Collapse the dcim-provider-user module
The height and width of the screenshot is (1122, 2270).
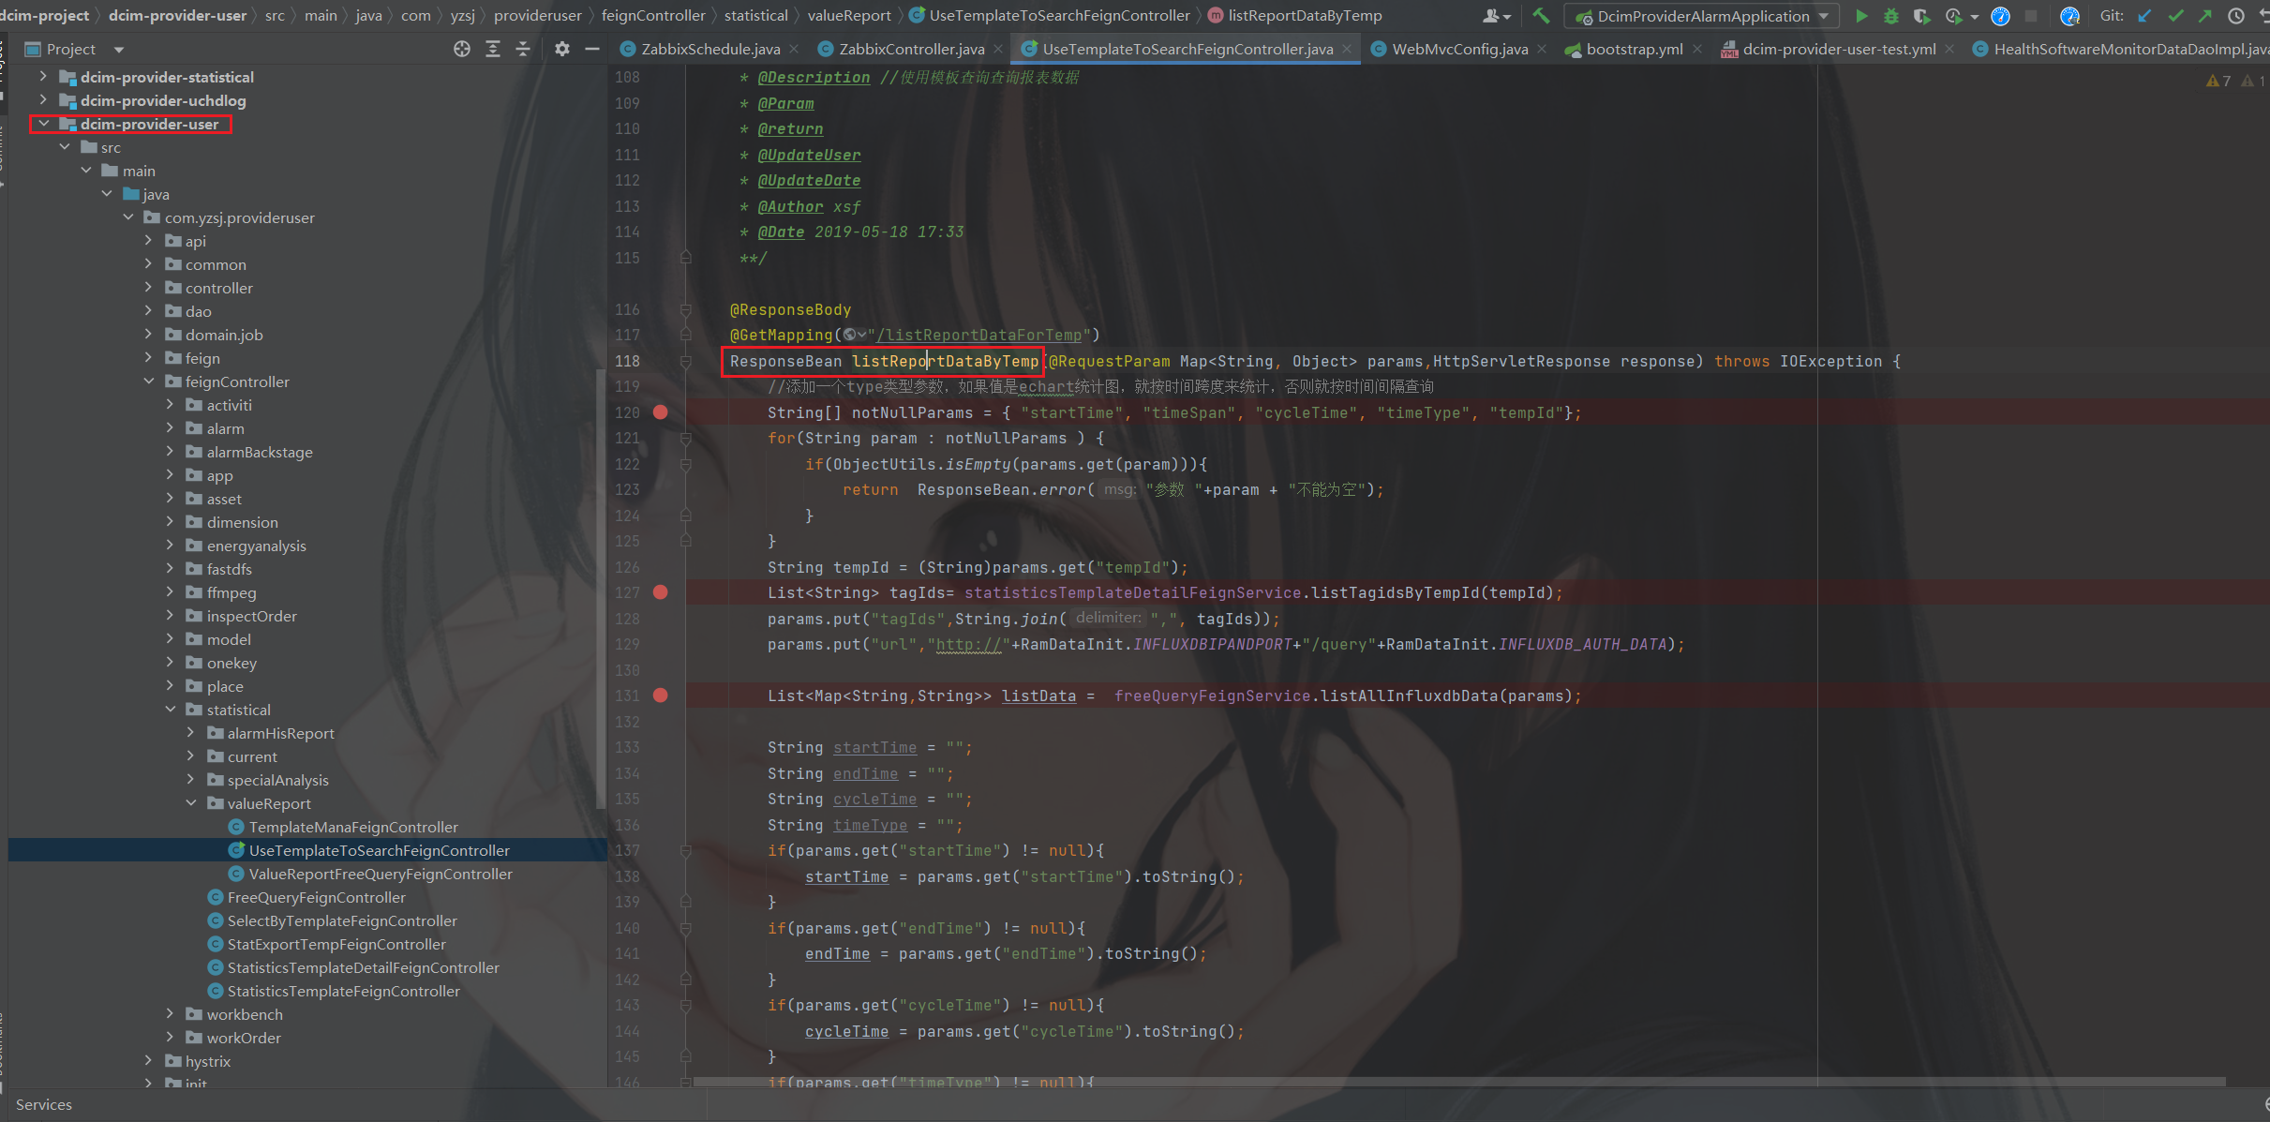click(43, 124)
